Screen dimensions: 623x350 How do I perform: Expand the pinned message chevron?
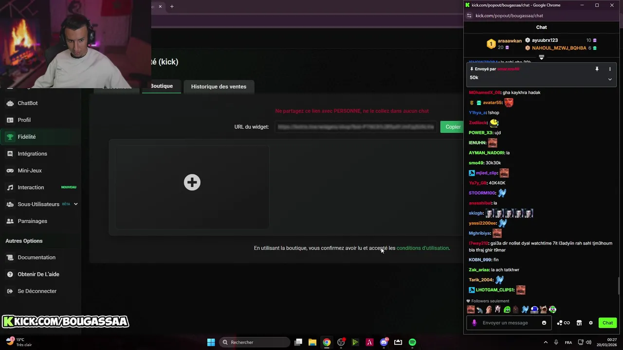pyautogui.click(x=610, y=79)
